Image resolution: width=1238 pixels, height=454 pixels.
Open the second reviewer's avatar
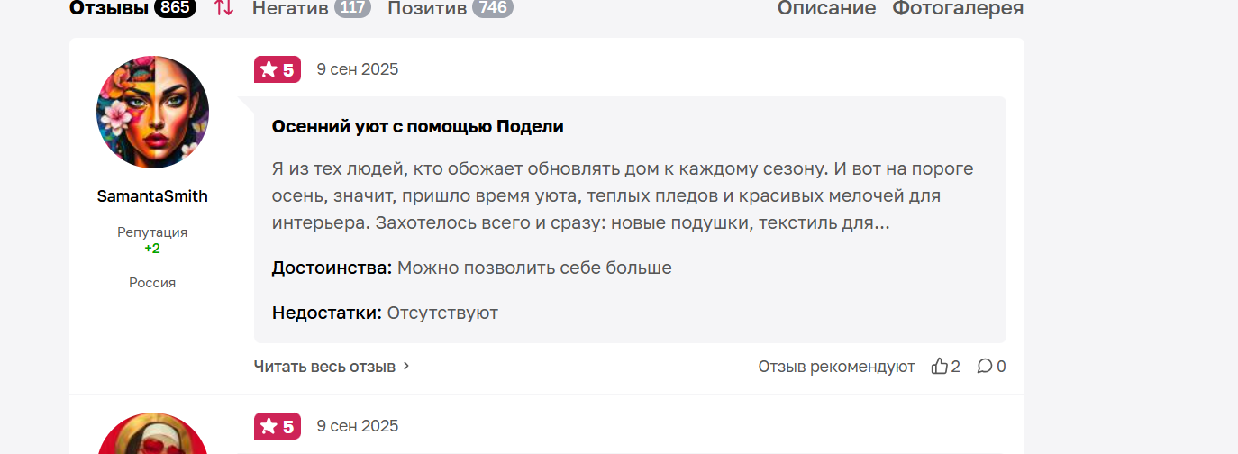pyautogui.click(x=152, y=434)
